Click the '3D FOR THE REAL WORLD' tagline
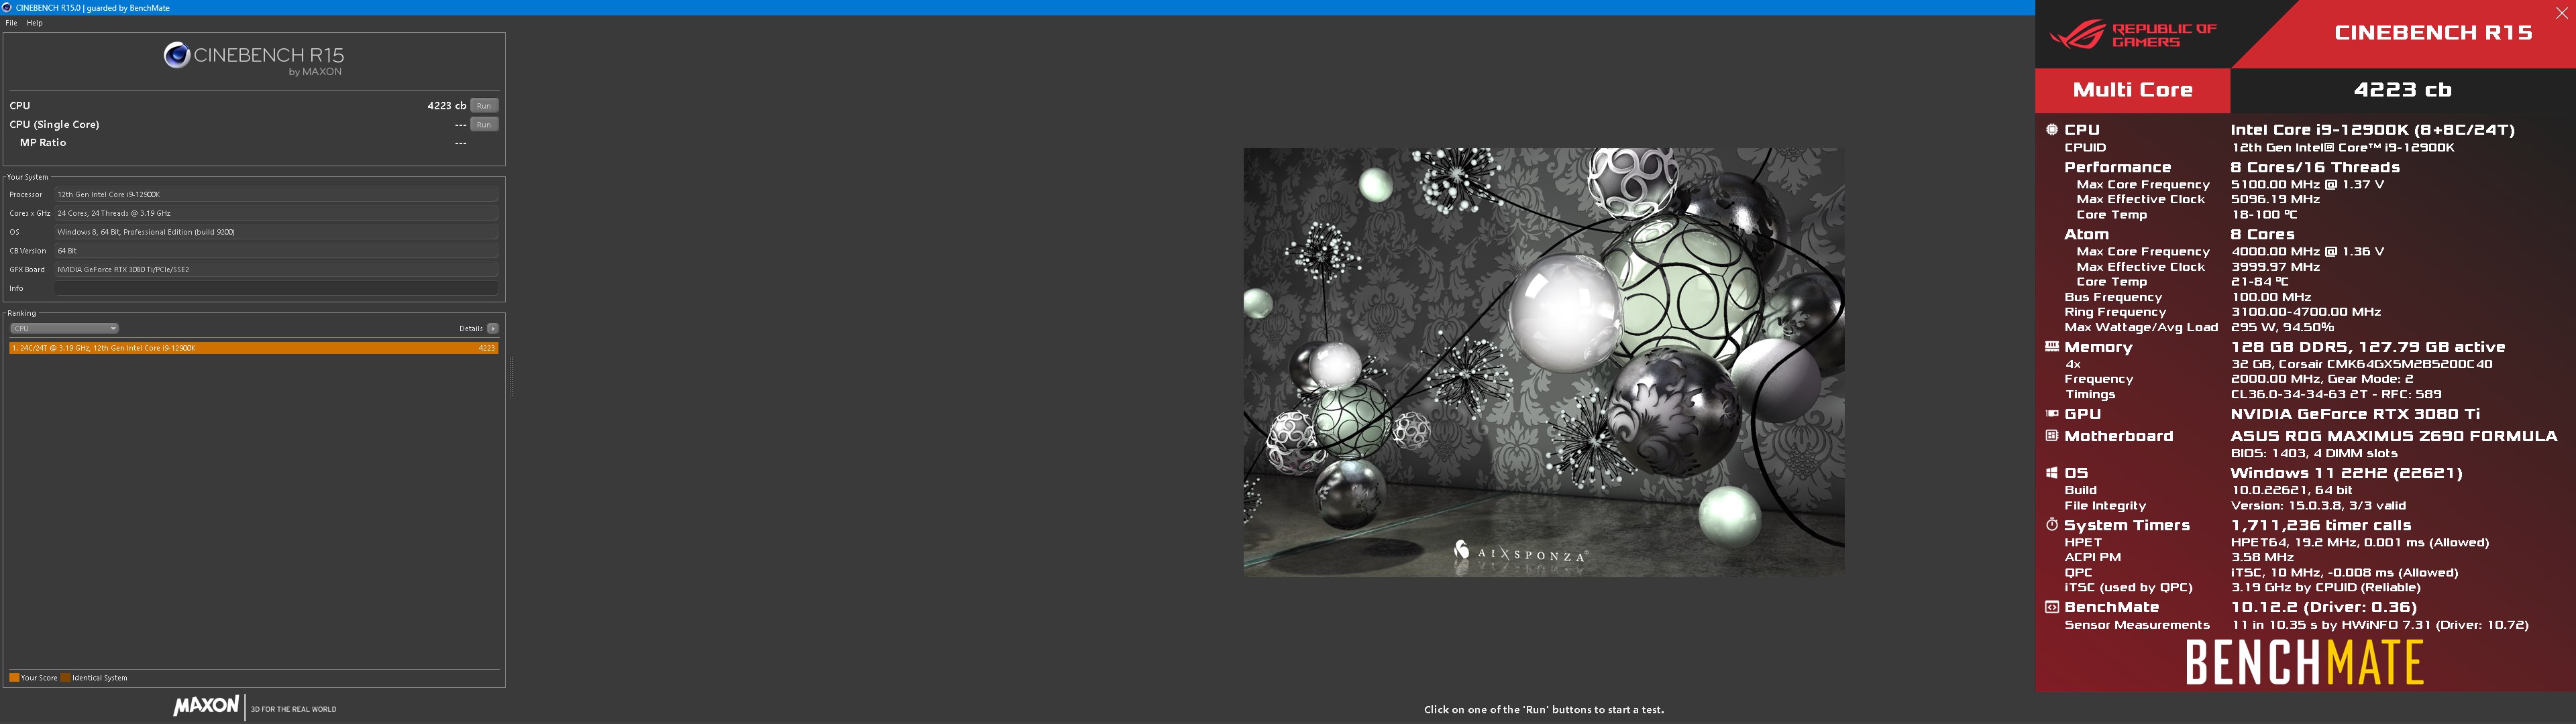 click(x=293, y=710)
